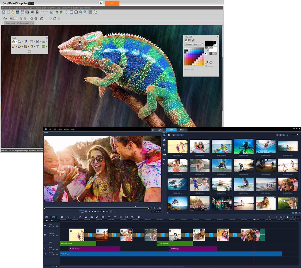Enable the All tools checkbox in Materials palette
Screen dimensions: 301x268
pyautogui.click(x=206, y=66)
